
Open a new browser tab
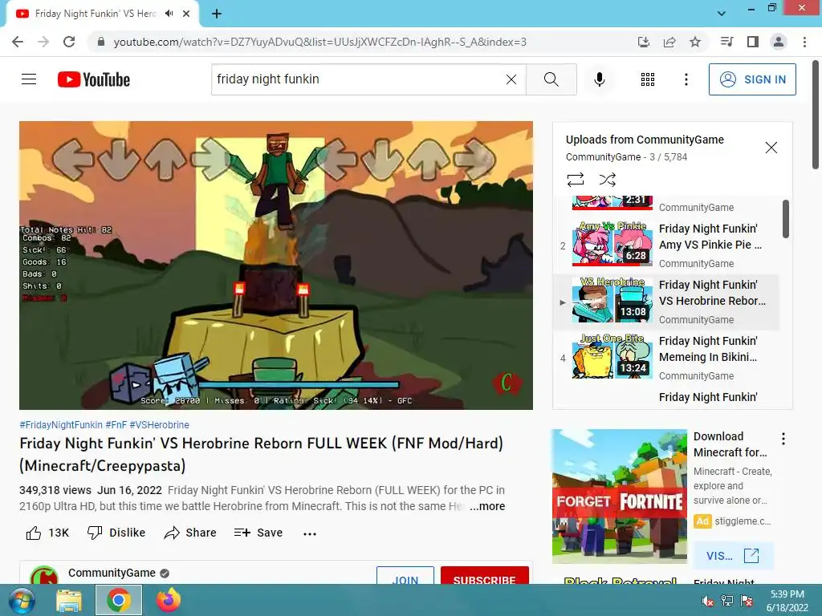(217, 14)
